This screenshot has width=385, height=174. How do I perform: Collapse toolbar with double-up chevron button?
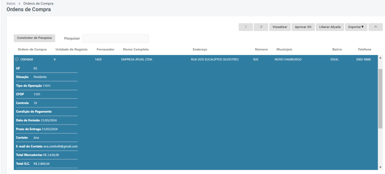tap(376, 27)
